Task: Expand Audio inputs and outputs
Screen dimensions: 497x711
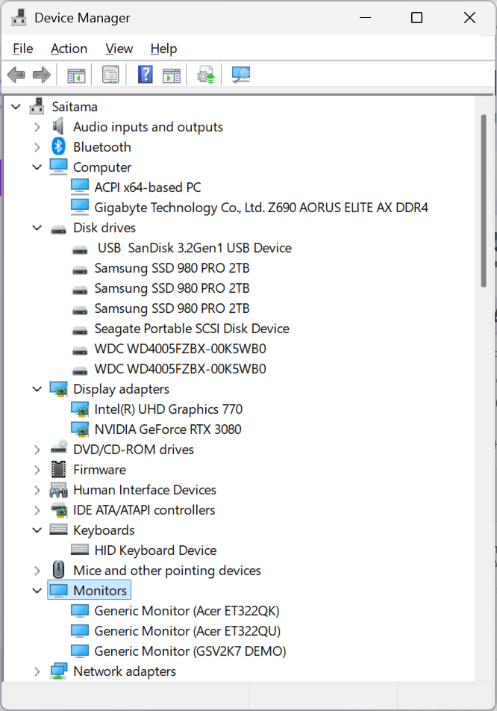Action: pyautogui.click(x=37, y=127)
